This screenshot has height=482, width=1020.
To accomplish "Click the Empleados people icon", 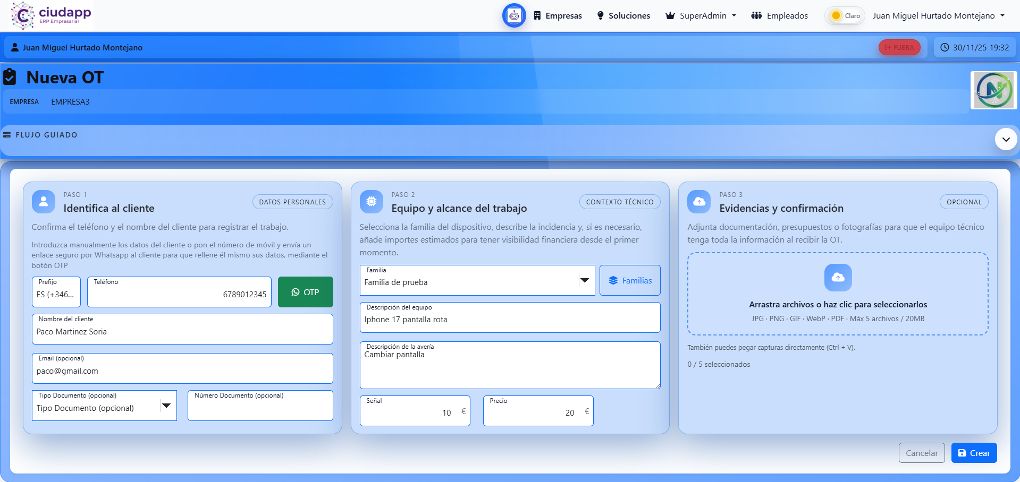I will [756, 15].
